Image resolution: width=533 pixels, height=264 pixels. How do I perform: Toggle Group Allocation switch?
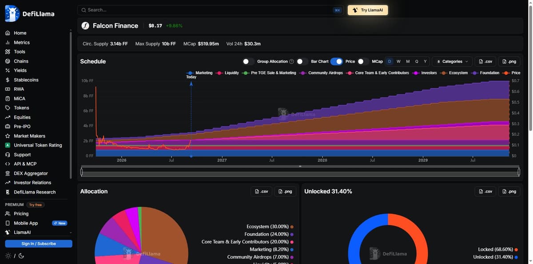249,62
